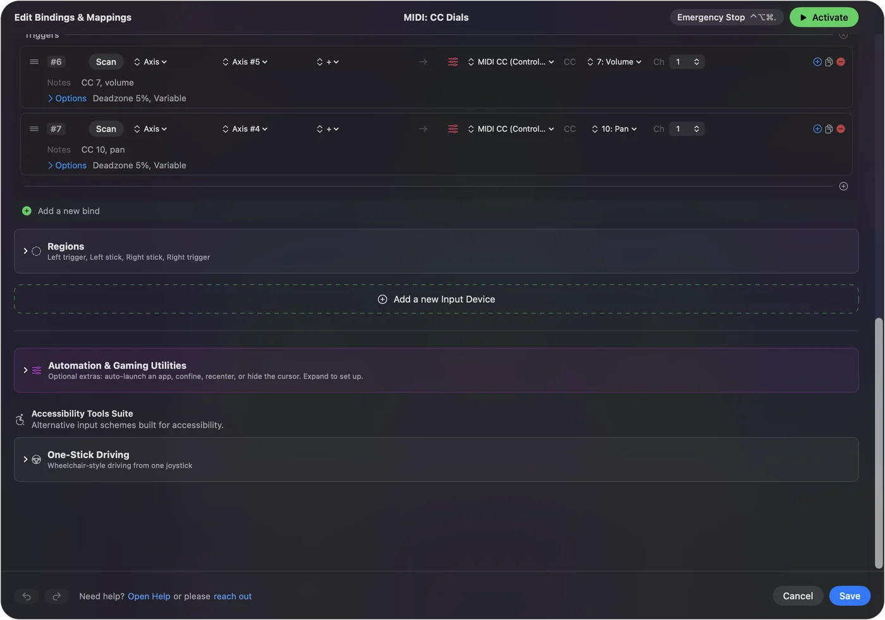
Task: Expand Options under bind #7
Action: (67, 166)
